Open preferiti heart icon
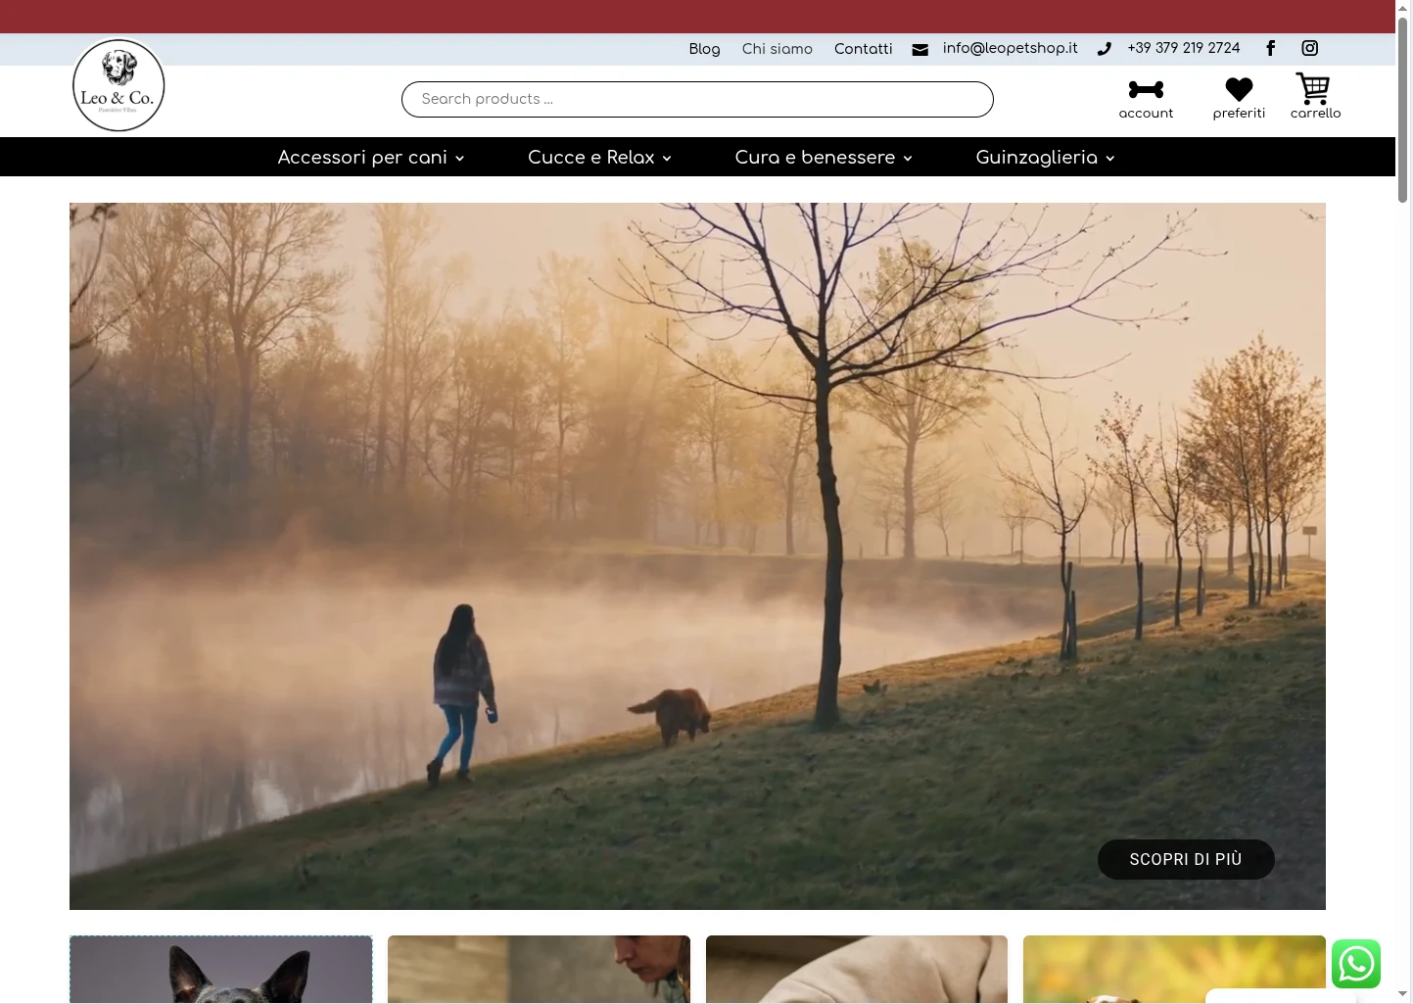The height and width of the screenshot is (1004, 1413). point(1239,90)
